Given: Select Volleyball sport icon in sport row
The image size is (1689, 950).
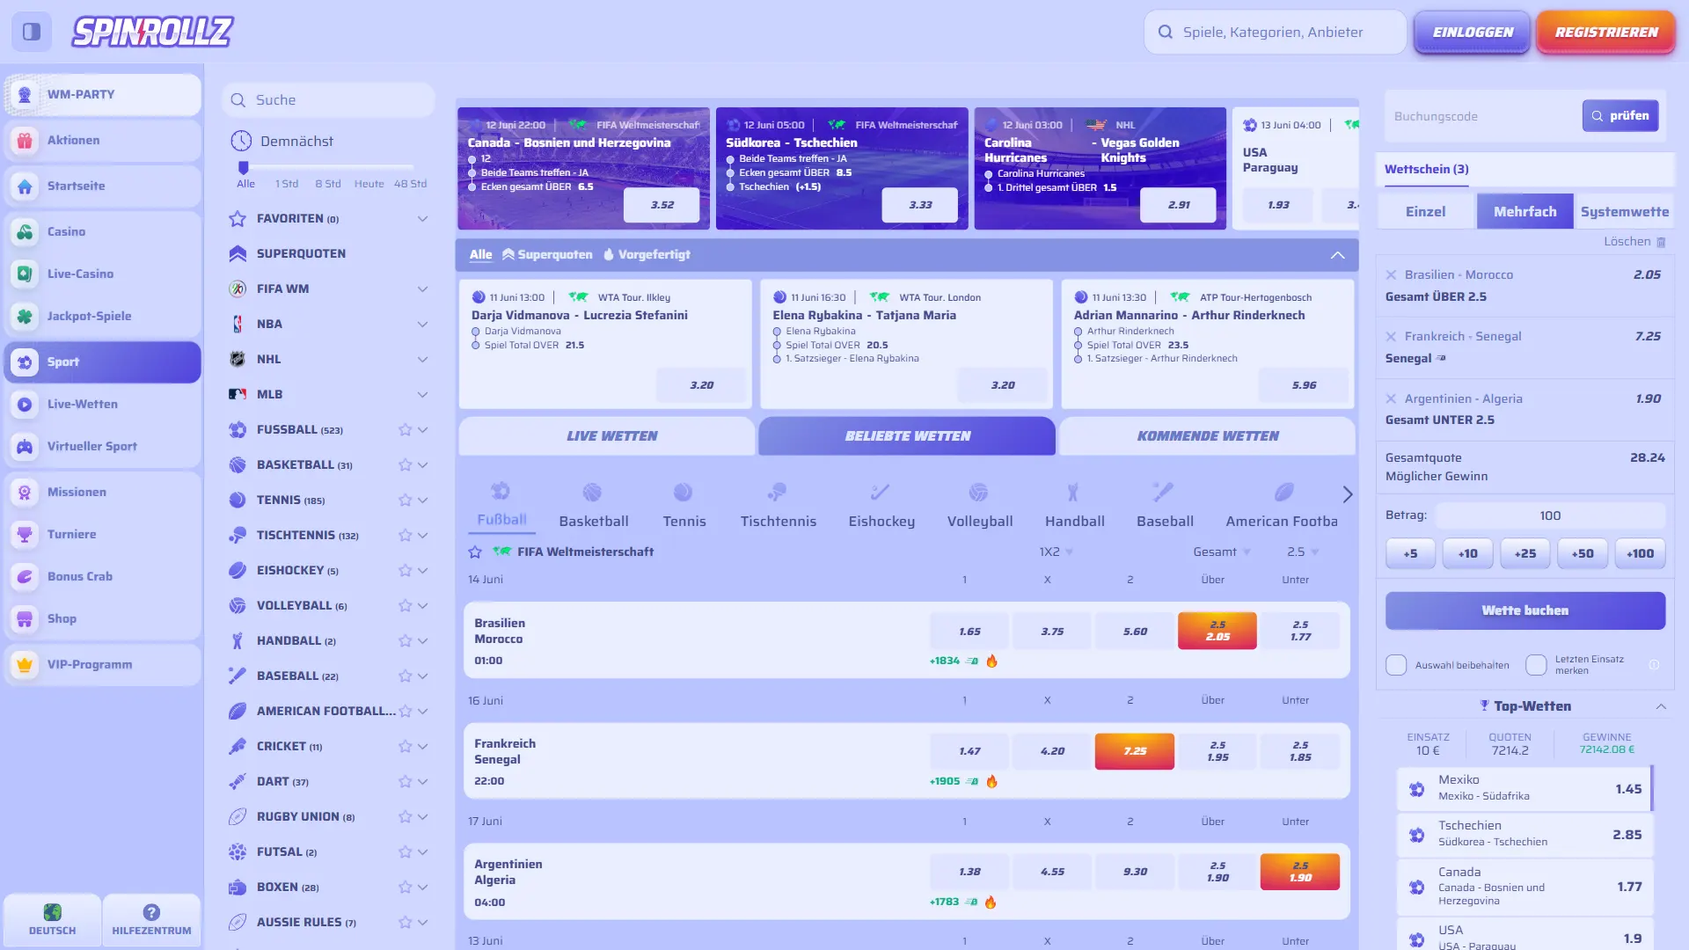Looking at the screenshot, I should (x=978, y=492).
